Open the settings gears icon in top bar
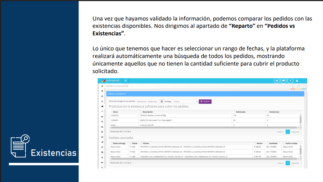 click(x=277, y=81)
